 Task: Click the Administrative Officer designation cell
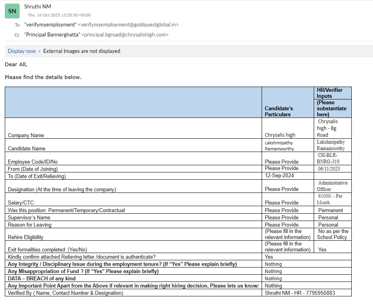tap(333, 186)
